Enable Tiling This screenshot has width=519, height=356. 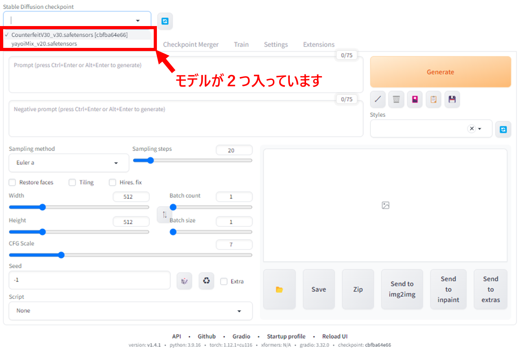pyautogui.click(x=72, y=182)
